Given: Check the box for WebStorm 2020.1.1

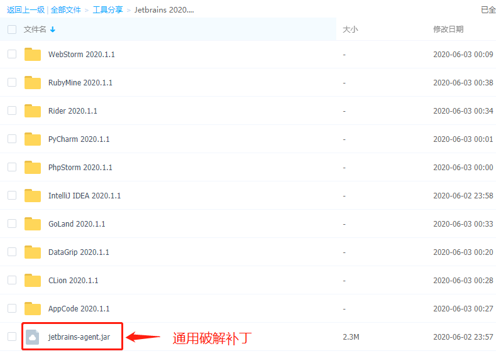Looking at the screenshot, I should [12, 55].
